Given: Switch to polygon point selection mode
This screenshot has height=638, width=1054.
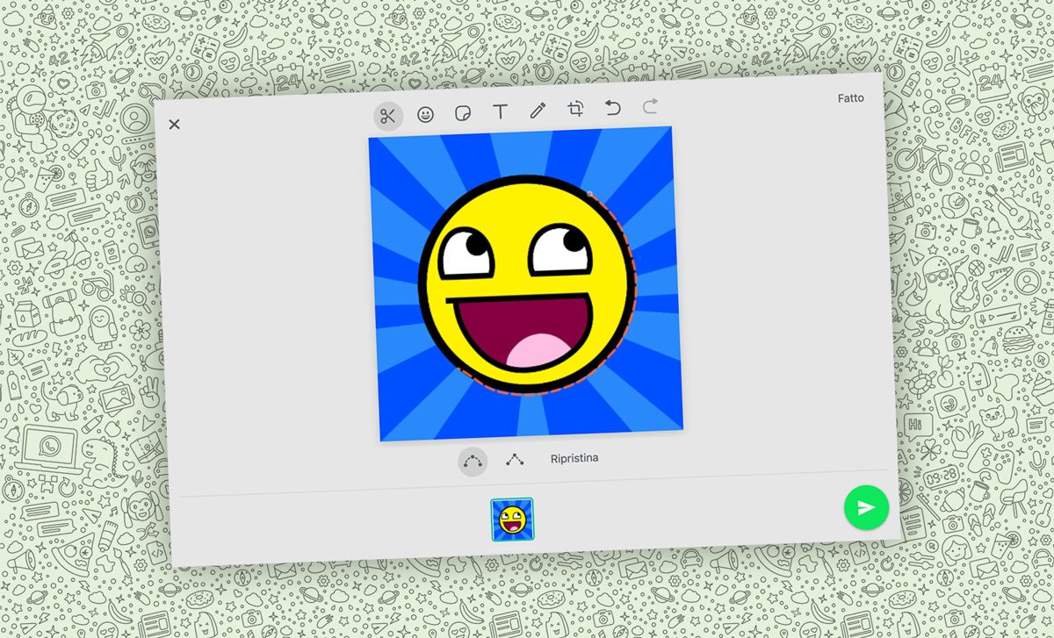Looking at the screenshot, I should [x=515, y=460].
